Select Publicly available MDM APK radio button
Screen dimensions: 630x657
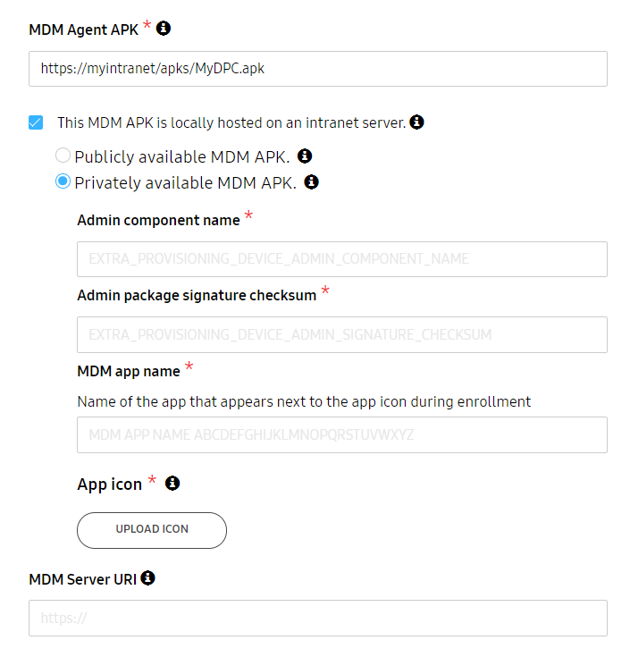click(63, 156)
